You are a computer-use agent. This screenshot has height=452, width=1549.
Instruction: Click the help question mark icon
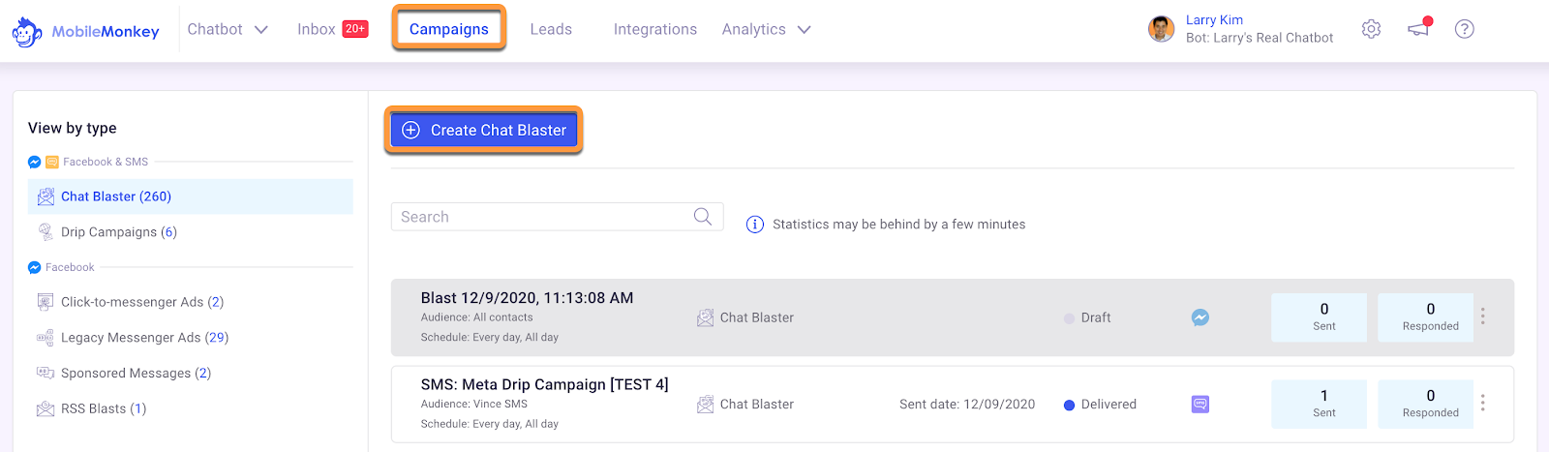pos(1465,29)
